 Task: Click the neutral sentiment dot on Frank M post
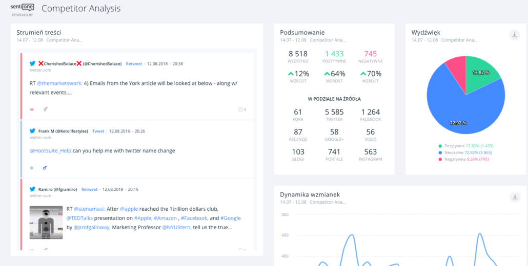click(32, 167)
